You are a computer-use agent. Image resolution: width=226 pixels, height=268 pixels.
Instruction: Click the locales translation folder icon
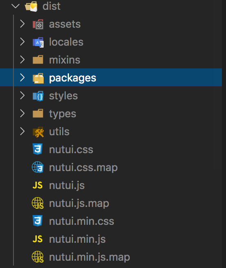coord(38,42)
